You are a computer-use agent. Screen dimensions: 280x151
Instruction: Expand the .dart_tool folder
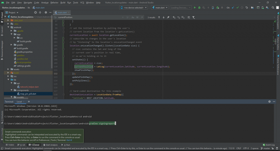tap(8, 20)
